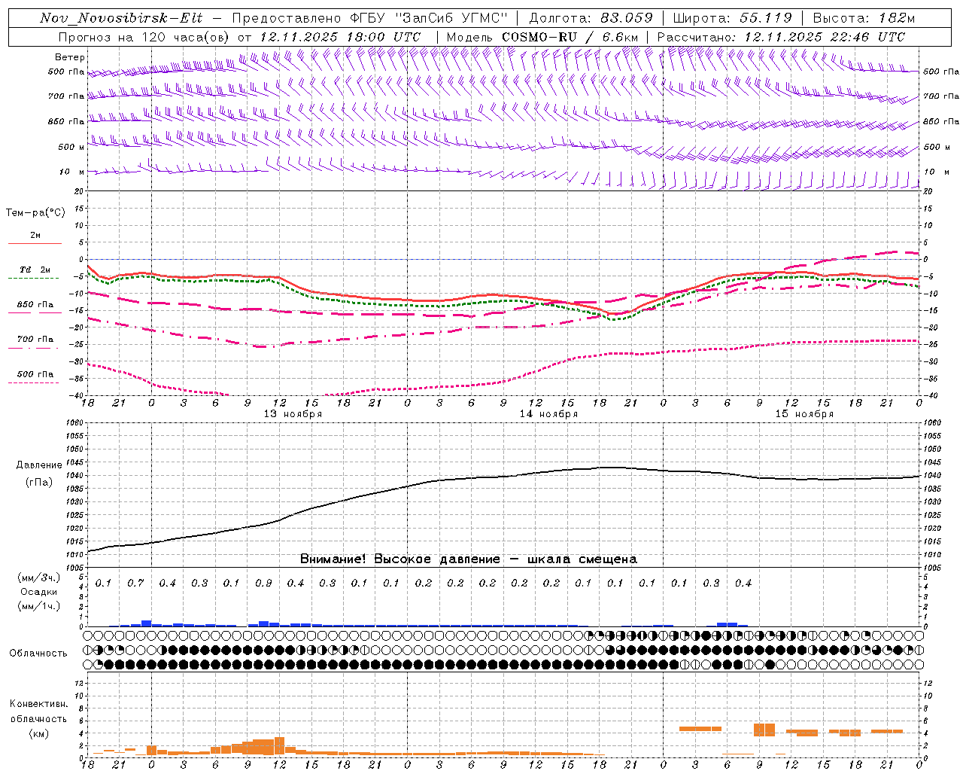Screen dimensions: 963x771
Task: Click the date label 14 ноября
Action: click(548, 414)
